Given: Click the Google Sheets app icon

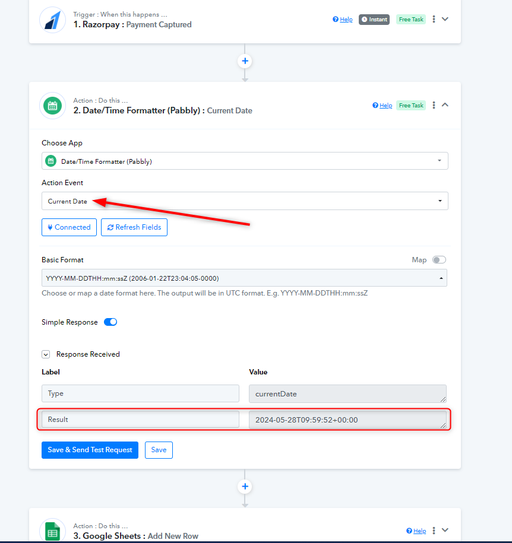Looking at the screenshot, I should [52, 531].
